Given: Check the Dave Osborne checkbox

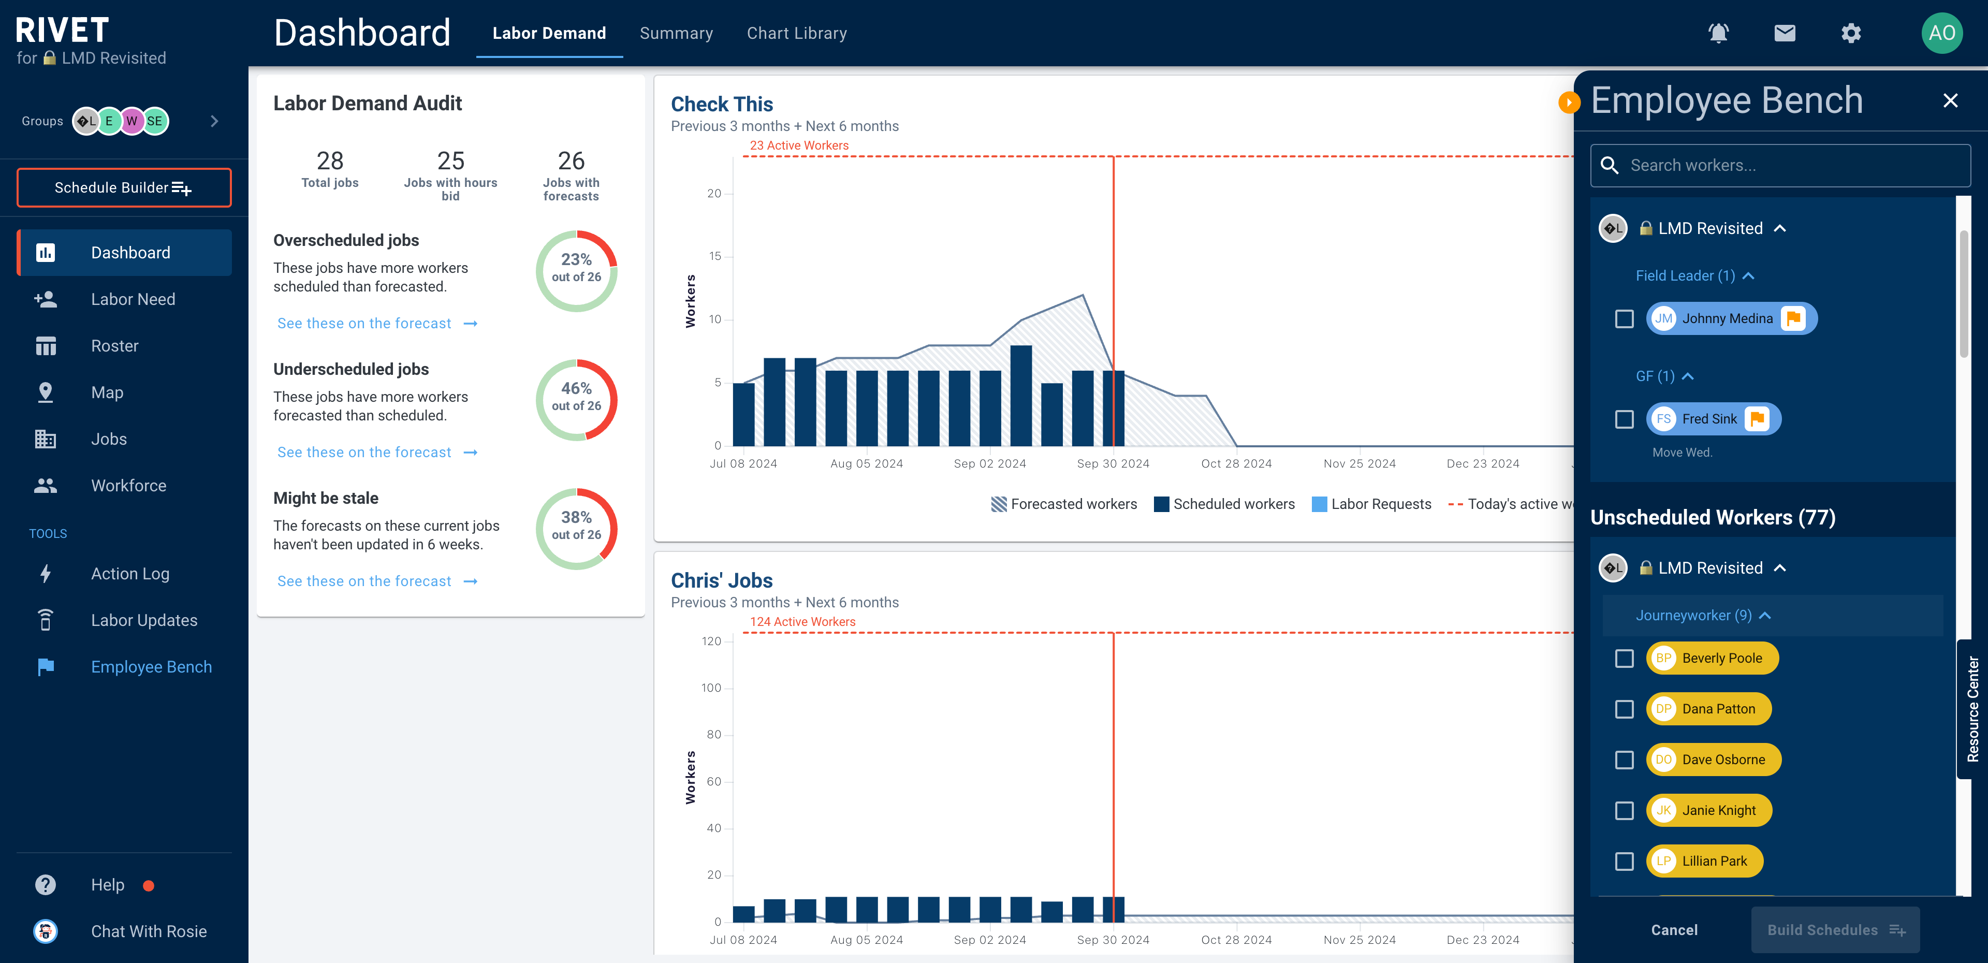Looking at the screenshot, I should pyautogui.click(x=1624, y=760).
